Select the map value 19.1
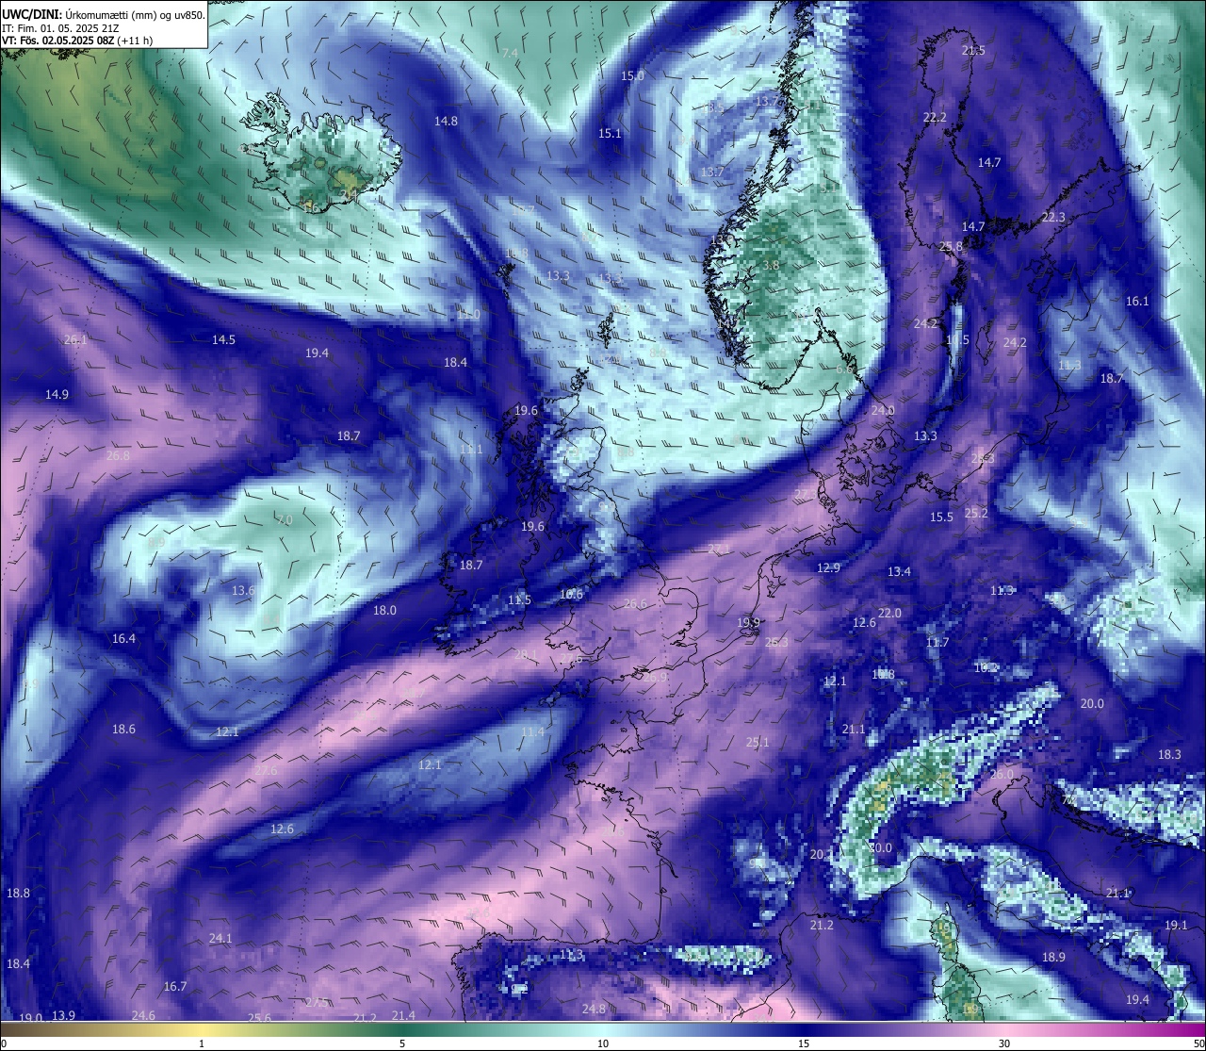Image resolution: width=1206 pixels, height=1051 pixels. coord(1176,926)
